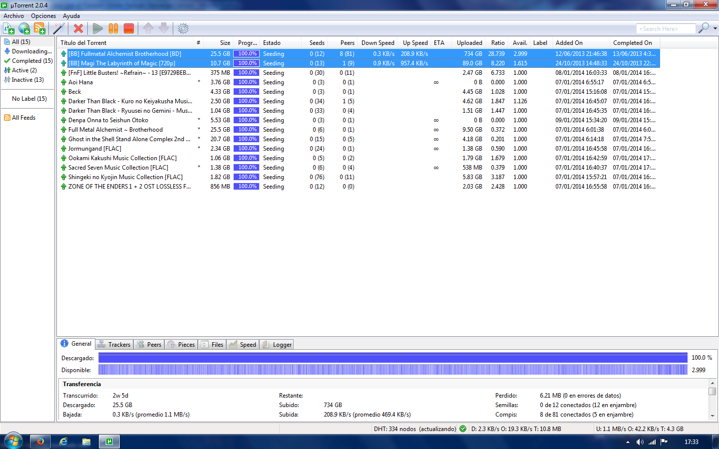Image resolution: width=719 pixels, height=449 pixels.
Task: Click the progress bar of the Beck torrent
Action: [x=246, y=92]
